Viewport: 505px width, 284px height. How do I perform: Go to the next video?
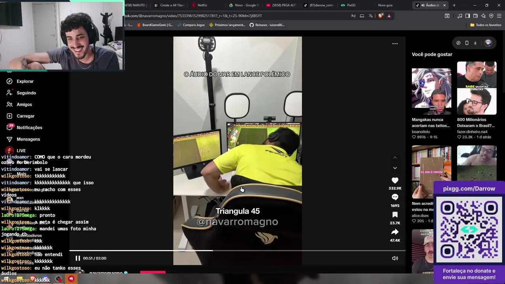tap(395, 168)
